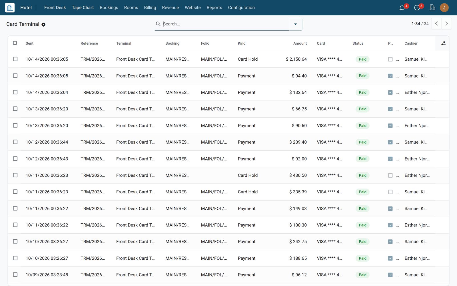The width and height of the screenshot is (457, 286).
Task: Open the Billing menu
Action: click(150, 7)
